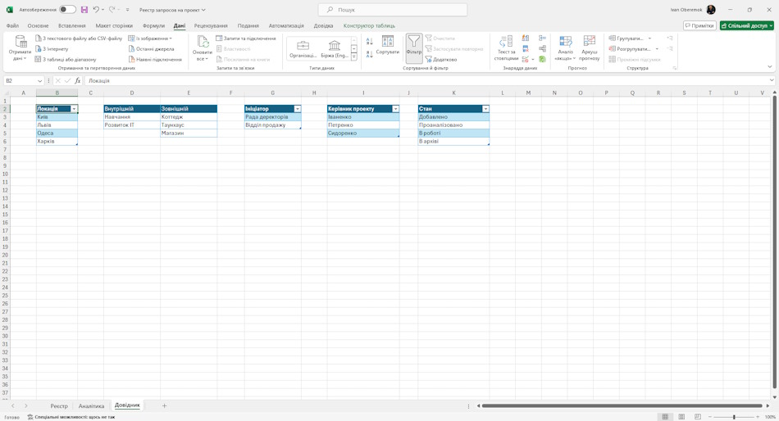Switch to the Home (Основне) tab
The image size is (779, 421).
[x=39, y=26]
